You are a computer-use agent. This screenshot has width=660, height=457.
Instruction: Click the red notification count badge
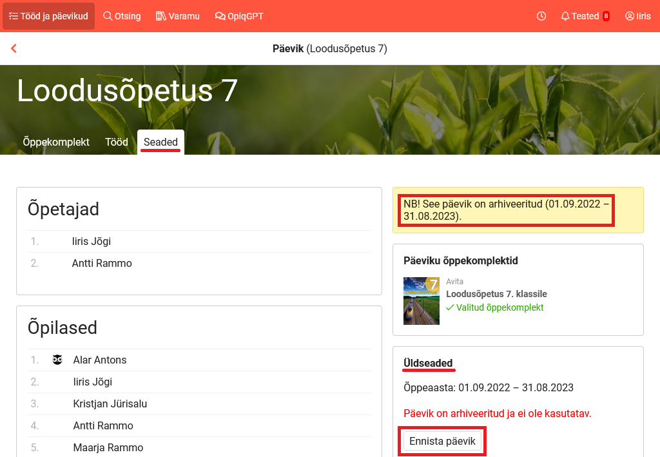[606, 16]
